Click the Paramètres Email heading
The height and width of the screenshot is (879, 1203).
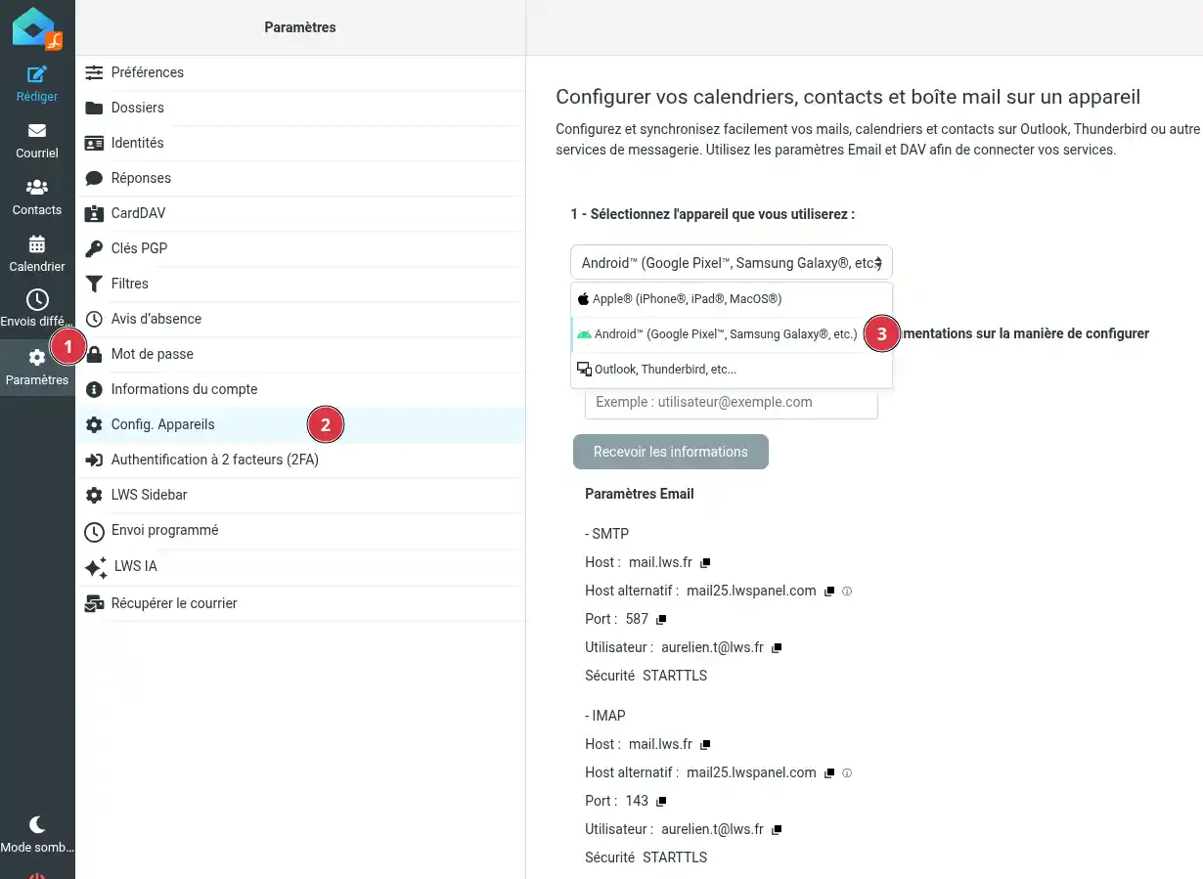(x=640, y=494)
